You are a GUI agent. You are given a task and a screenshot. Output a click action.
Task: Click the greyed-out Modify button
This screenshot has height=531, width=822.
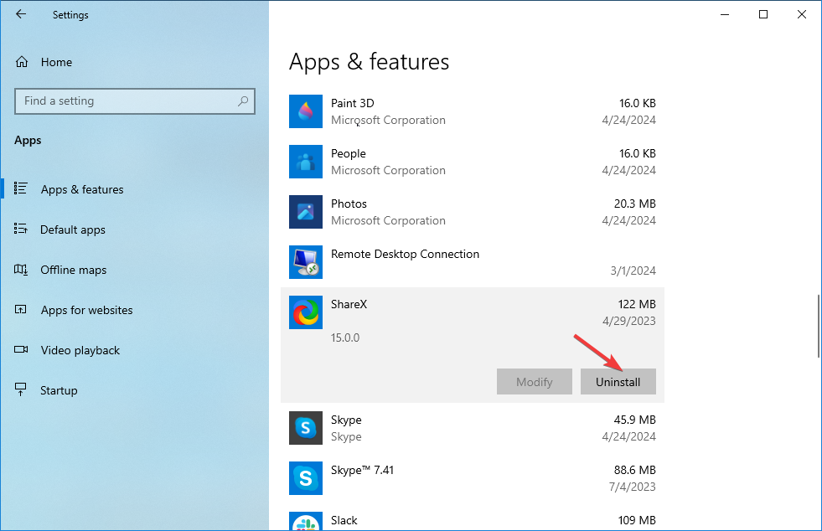pyautogui.click(x=535, y=382)
